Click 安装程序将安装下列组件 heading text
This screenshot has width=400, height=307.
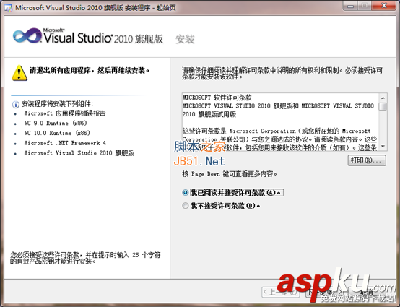[x=57, y=104]
